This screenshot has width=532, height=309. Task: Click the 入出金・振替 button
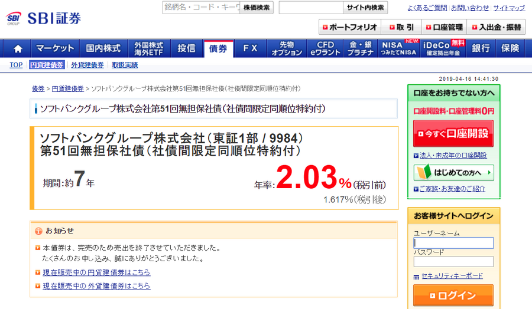pyautogui.click(x=497, y=27)
